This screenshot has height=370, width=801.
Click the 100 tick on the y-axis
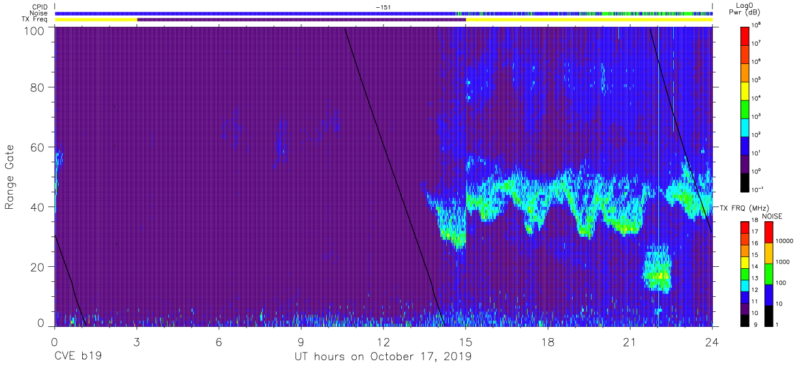[34, 31]
